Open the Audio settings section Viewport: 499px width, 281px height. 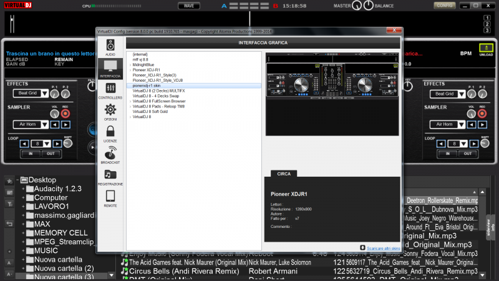[x=110, y=47]
